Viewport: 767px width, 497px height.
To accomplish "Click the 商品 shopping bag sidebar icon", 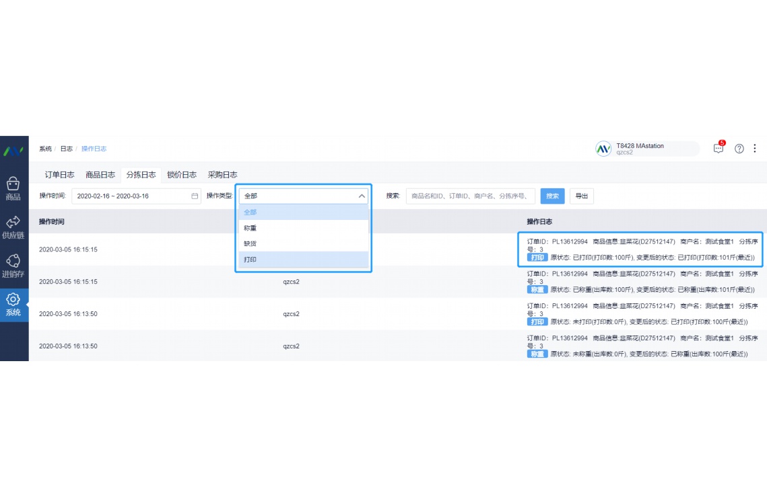I will pyautogui.click(x=13, y=184).
